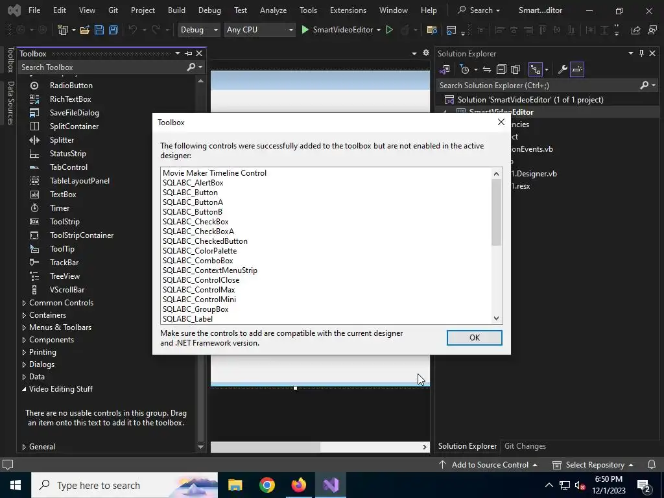Image resolution: width=664 pixels, height=498 pixels.
Task: Select the TreeView toolbox control
Action: click(x=64, y=276)
